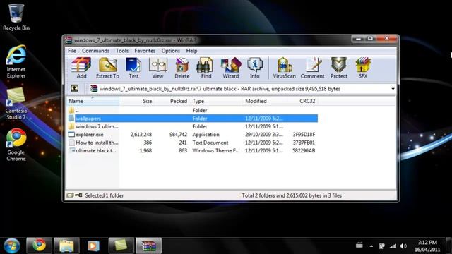The height and width of the screenshot is (254, 452).
Task: Run the Test archive tool
Action: 133,68
